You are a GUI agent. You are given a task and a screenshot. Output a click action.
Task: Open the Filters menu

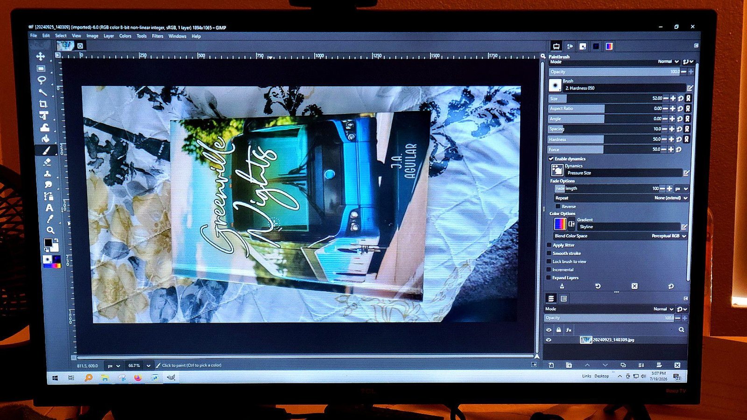point(158,36)
